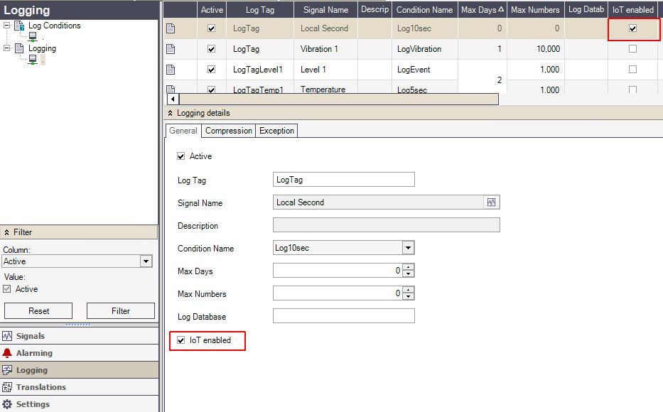Click the Reset filter button

pyautogui.click(x=38, y=311)
